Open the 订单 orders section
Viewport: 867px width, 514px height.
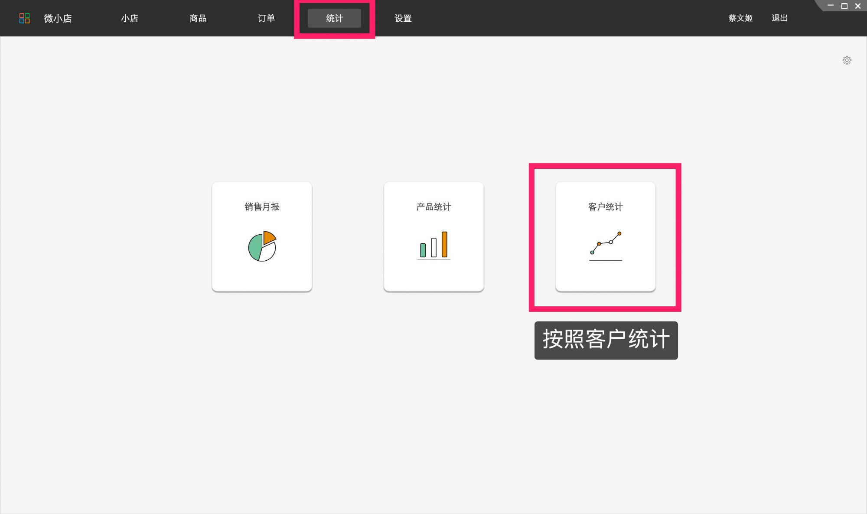pyautogui.click(x=266, y=18)
